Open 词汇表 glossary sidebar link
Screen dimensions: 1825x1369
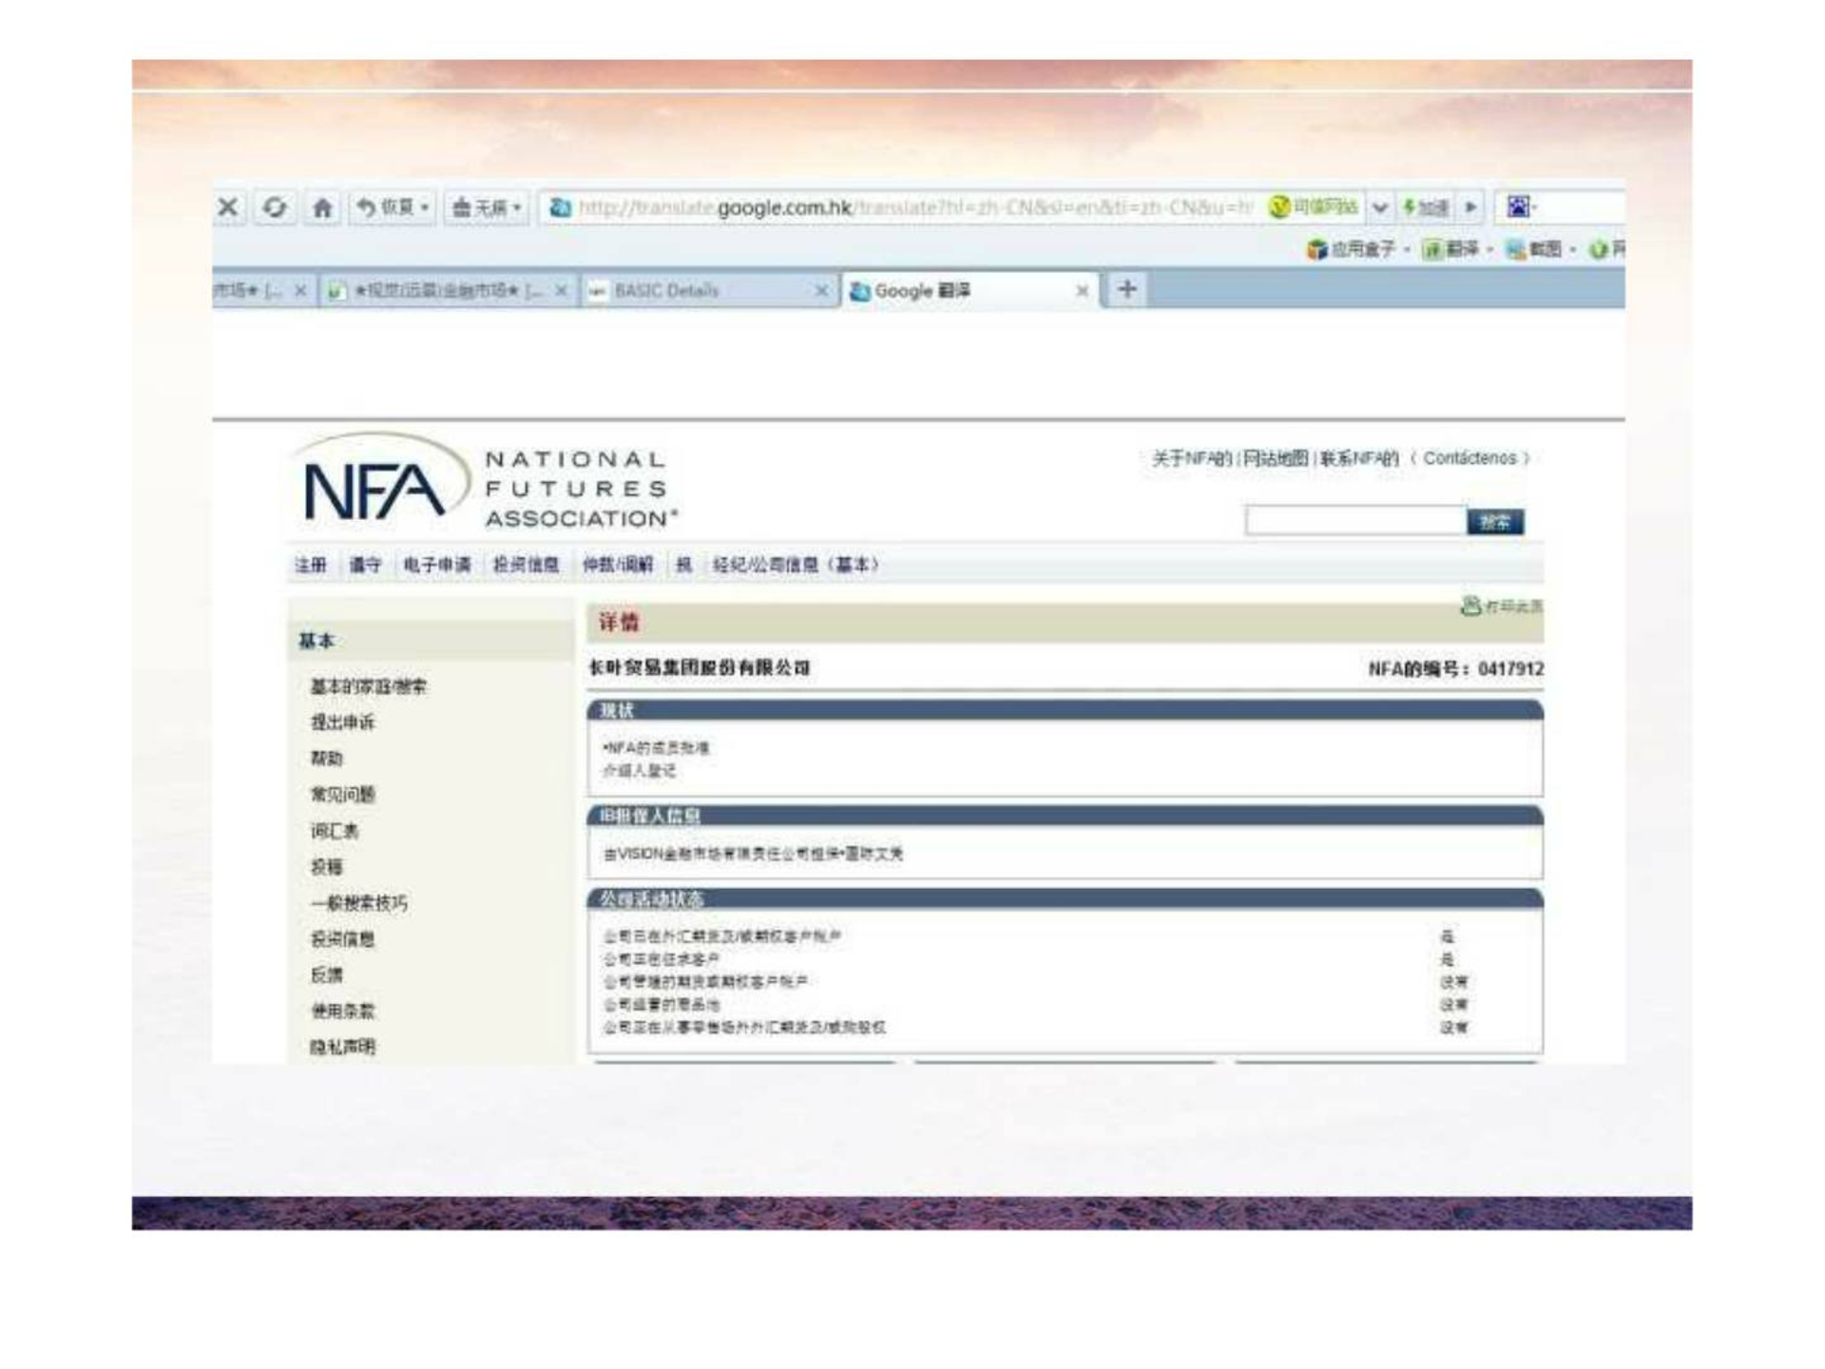click(335, 831)
